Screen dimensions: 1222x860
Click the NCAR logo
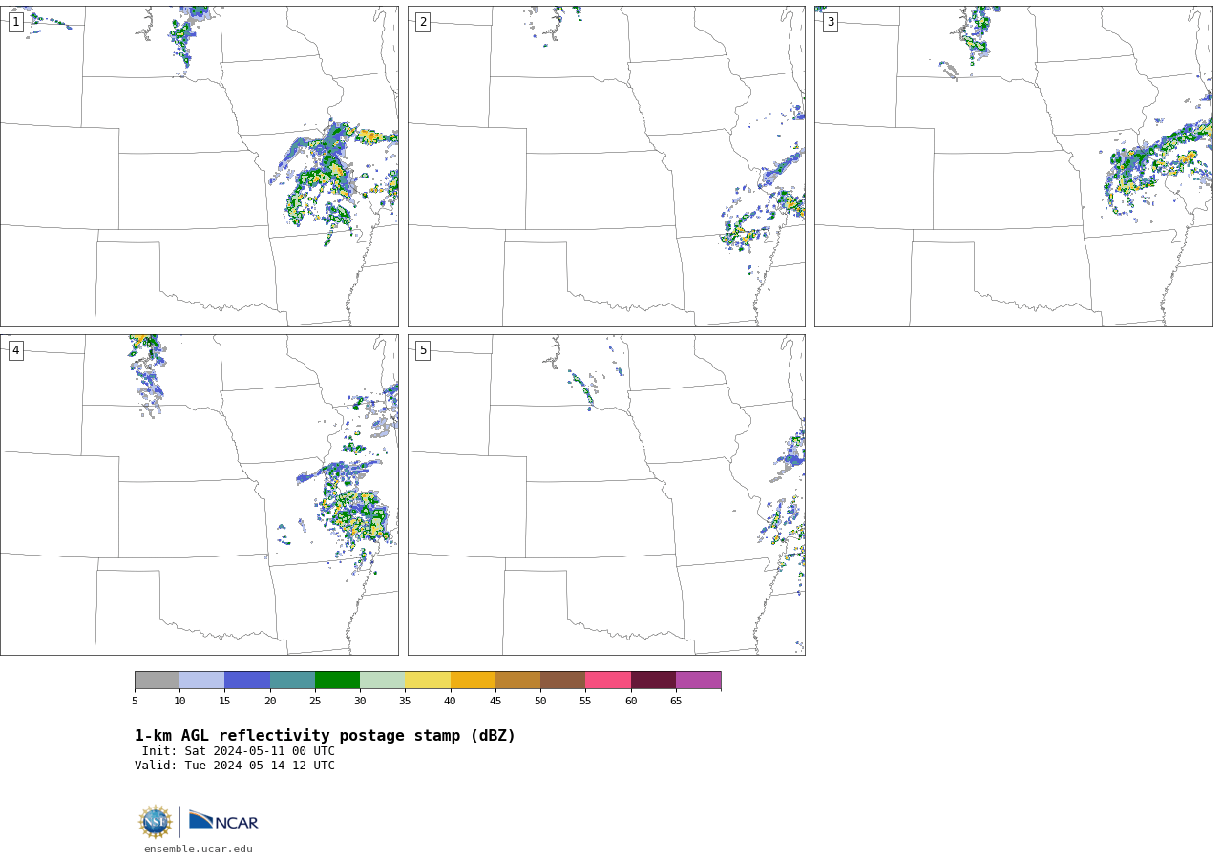coord(223,821)
